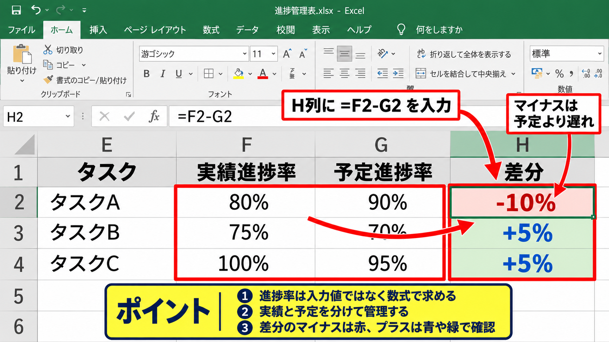Increase font size with large A icon
The image size is (609, 342).
point(287,54)
